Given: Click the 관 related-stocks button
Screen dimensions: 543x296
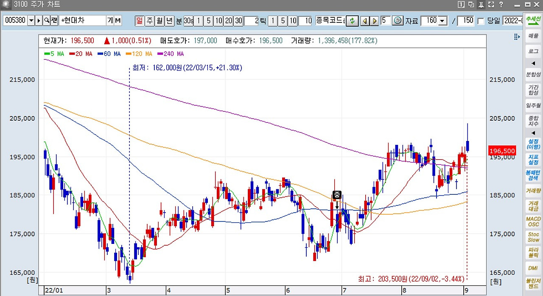Looking at the screenshot, I should click(54, 20).
